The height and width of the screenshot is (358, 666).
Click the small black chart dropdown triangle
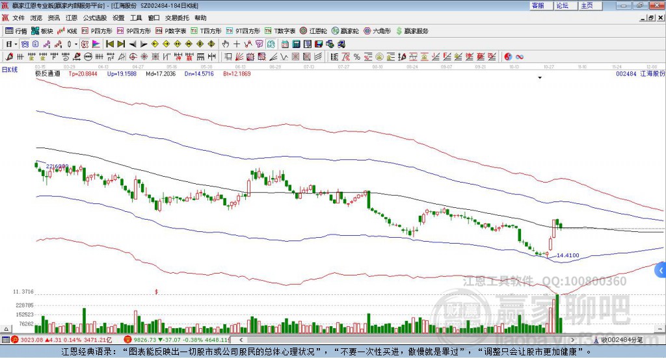[540, 77]
